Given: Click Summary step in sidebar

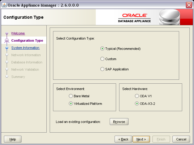Looking at the screenshot, I should [18, 77].
